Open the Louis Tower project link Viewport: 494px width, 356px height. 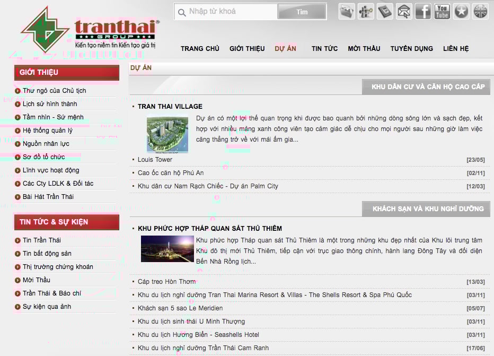pyautogui.click(x=155, y=160)
